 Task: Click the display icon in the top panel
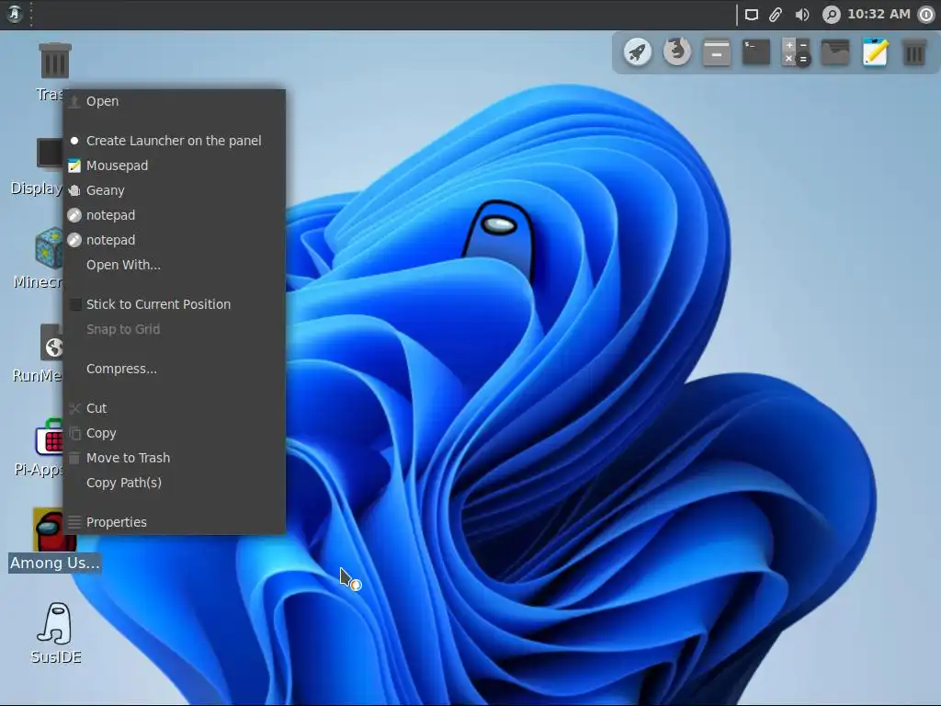[x=752, y=15]
